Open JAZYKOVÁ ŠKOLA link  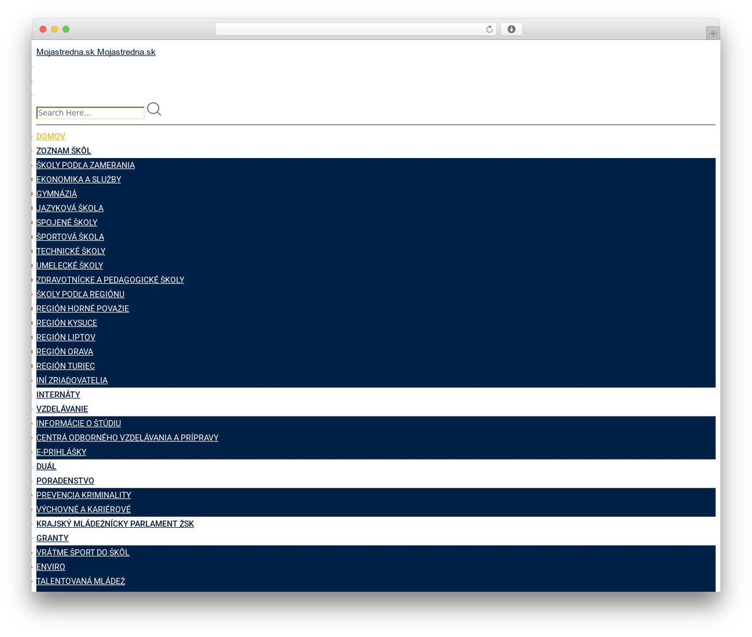70,208
